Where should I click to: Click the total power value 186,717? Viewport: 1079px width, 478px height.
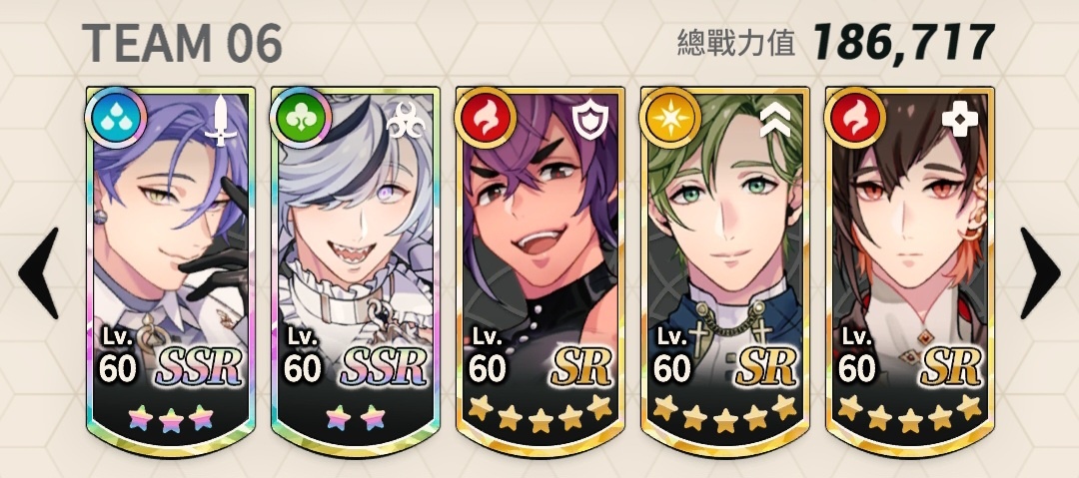pos(903,43)
